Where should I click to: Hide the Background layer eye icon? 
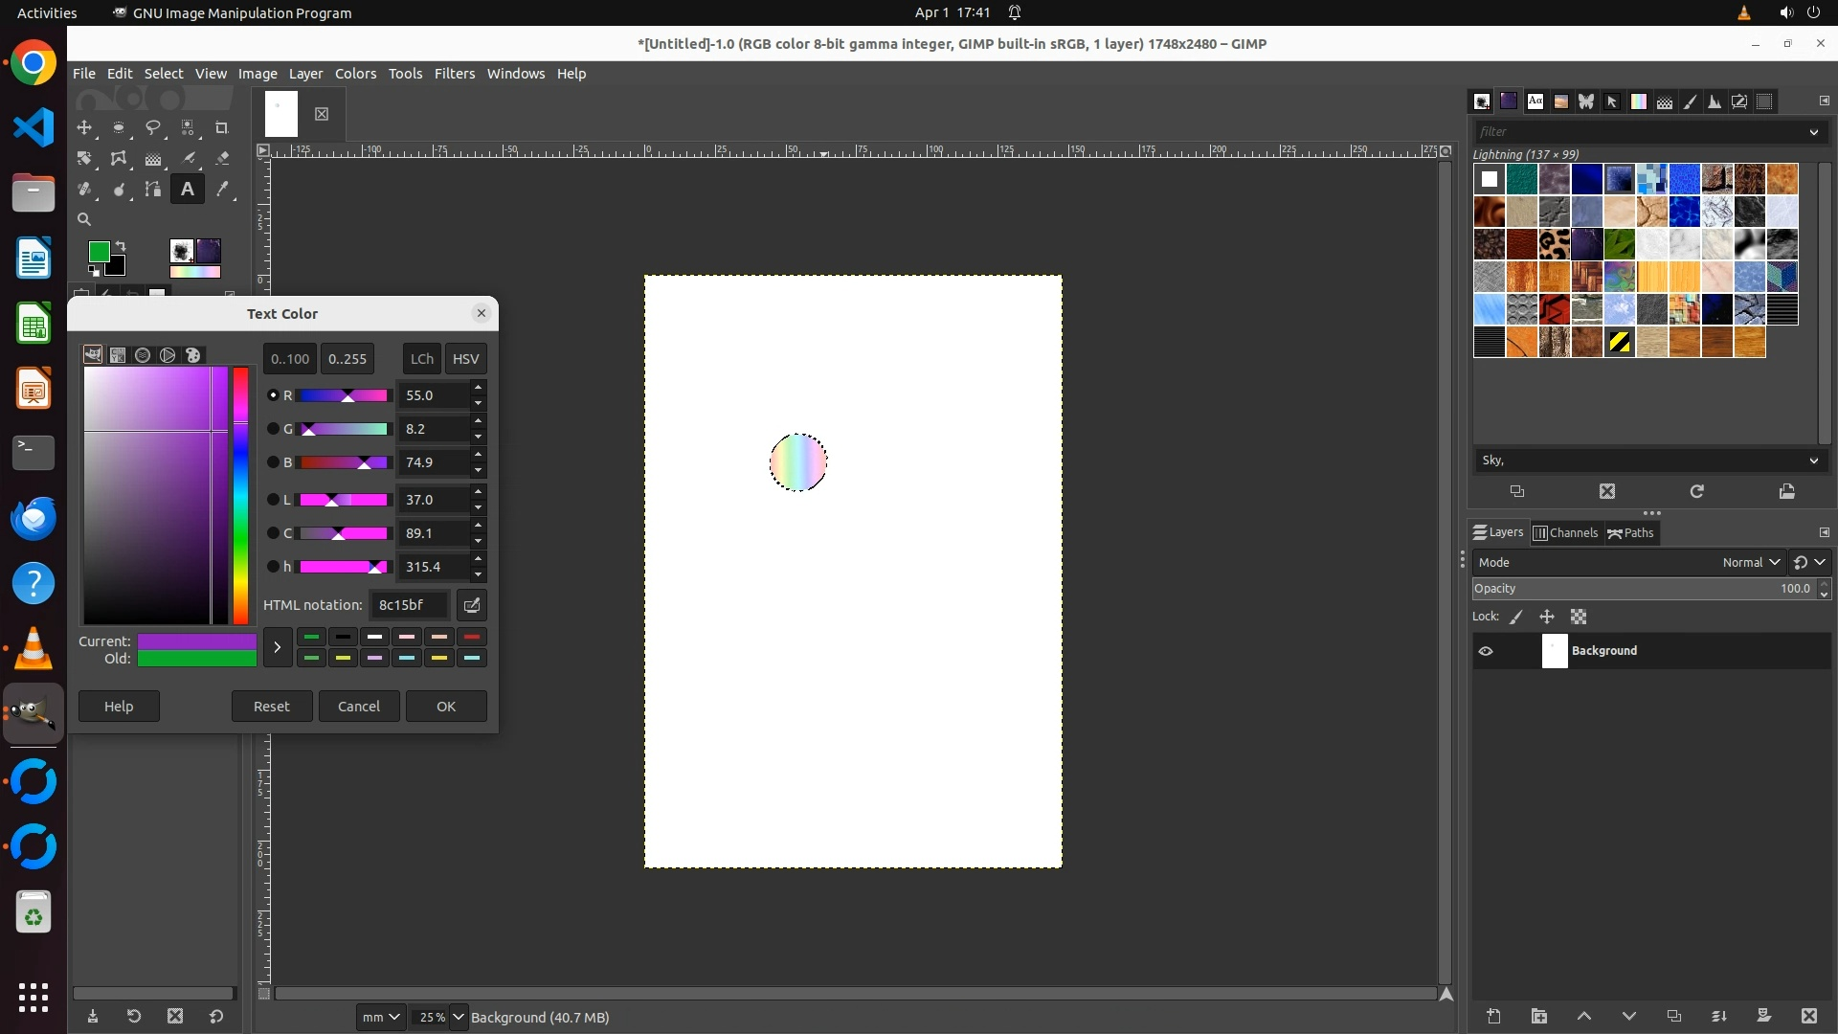pos(1486,651)
